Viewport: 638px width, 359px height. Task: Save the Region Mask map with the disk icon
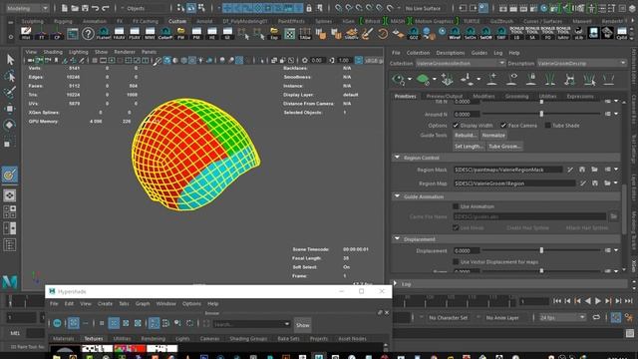pos(582,170)
